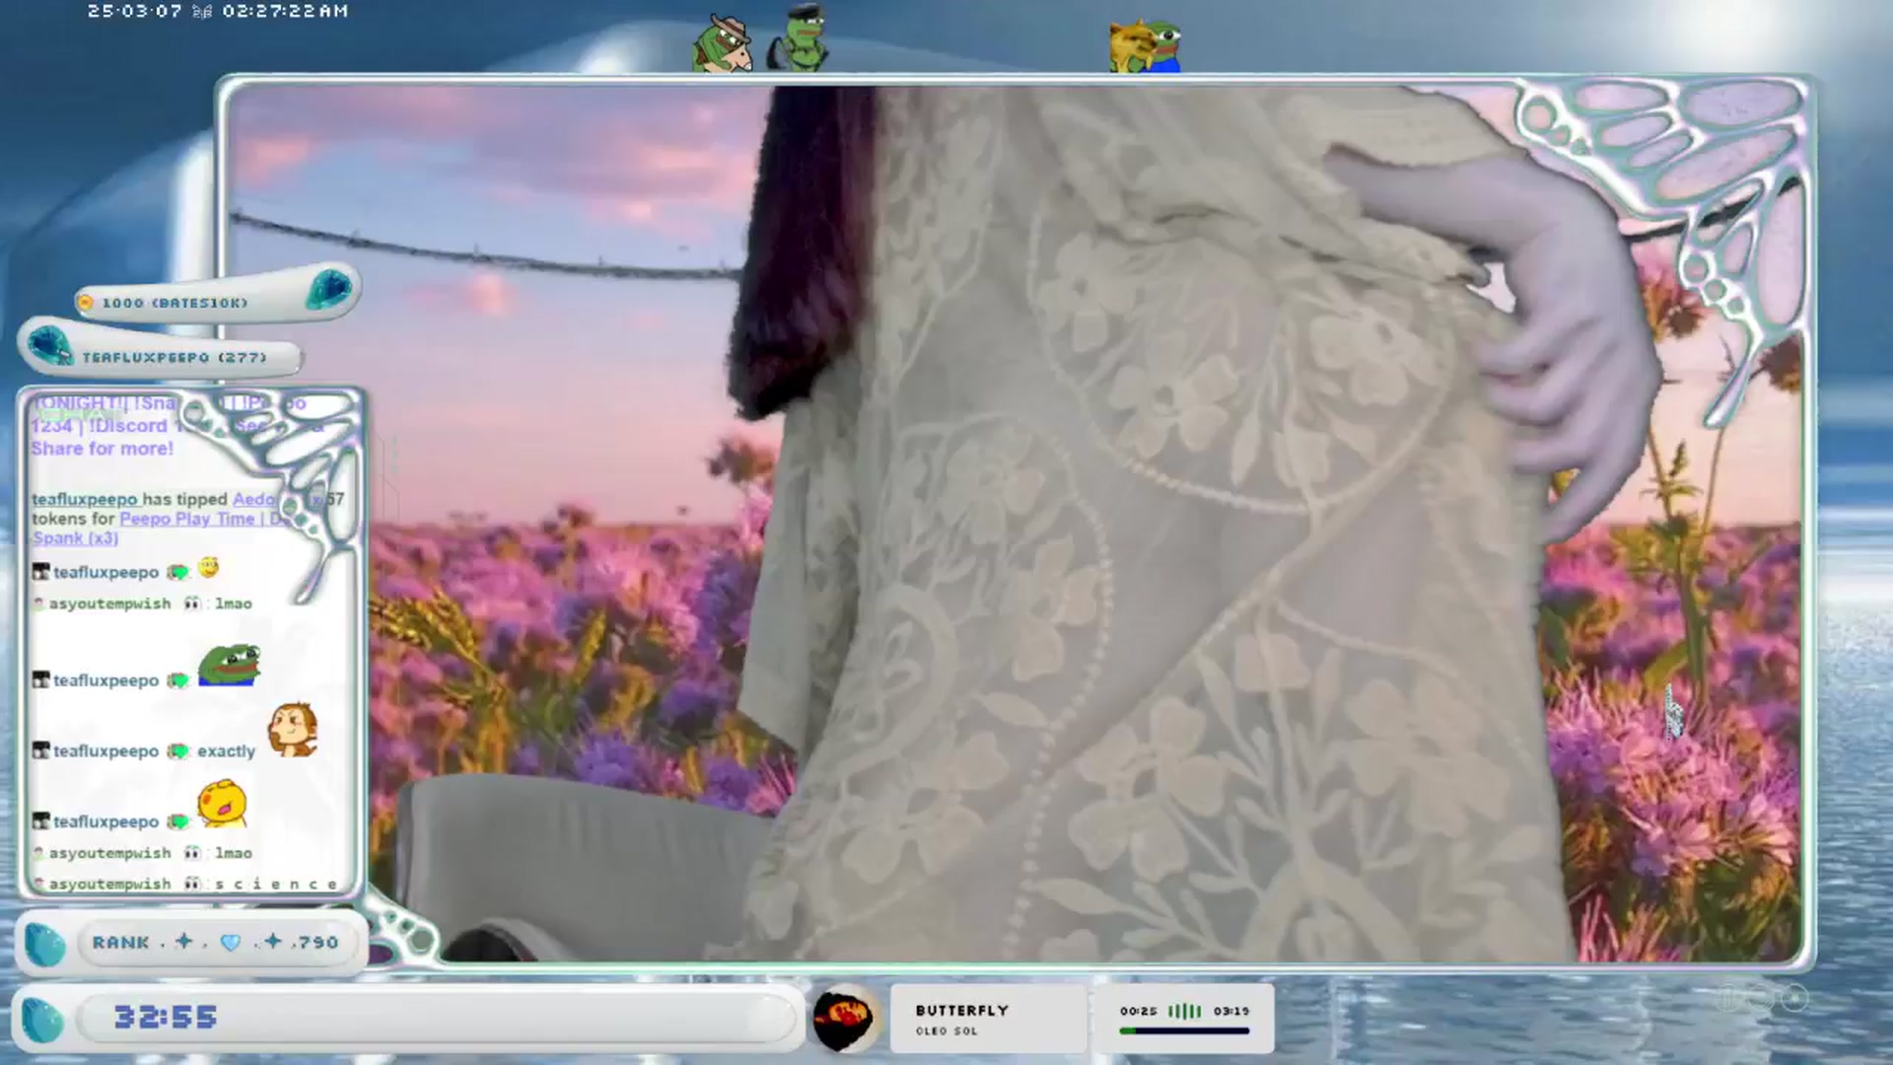Click the date and time display at top
The height and width of the screenshot is (1065, 1893).
coord(217,11)
